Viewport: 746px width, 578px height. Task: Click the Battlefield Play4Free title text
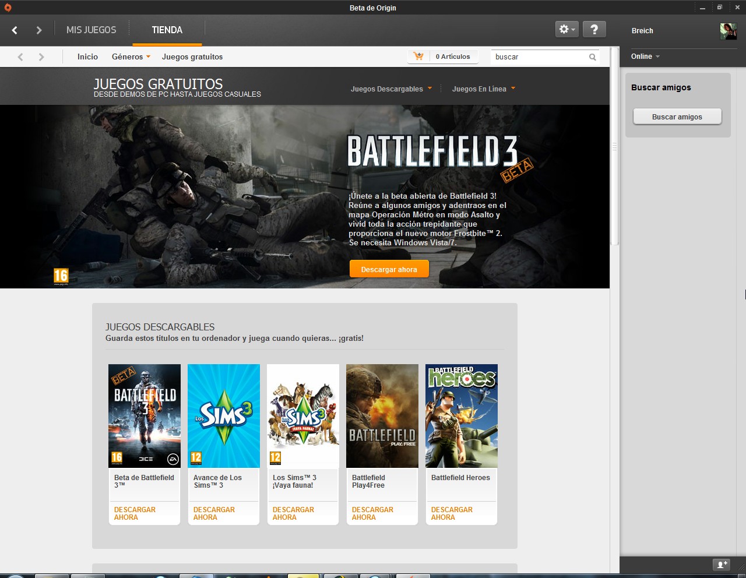[x=368, y=481]
